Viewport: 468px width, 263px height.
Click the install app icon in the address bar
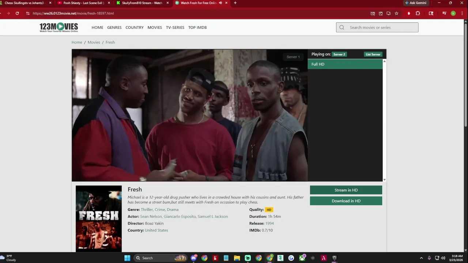pyautogui.click(x=388, y=13)
